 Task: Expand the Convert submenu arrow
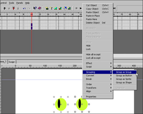[111, 75]
